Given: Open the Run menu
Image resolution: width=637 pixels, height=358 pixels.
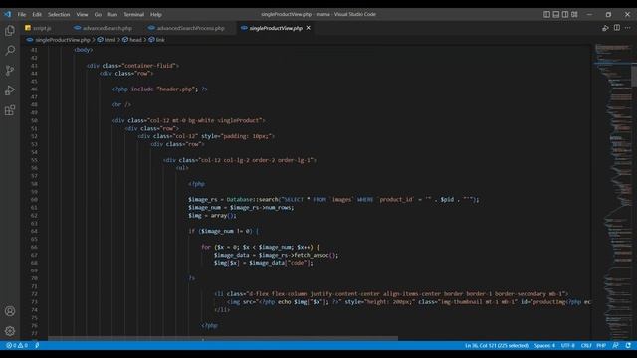Looking at the screenshot, I should pyautogui.click(x=112, y=14).
